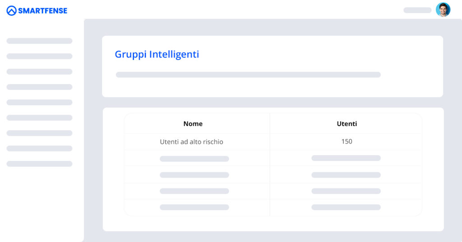This screenshot has height=242, width=462.
Task: Click the SMARTFENSE logo icon
Action: click(x=11, y=11)
